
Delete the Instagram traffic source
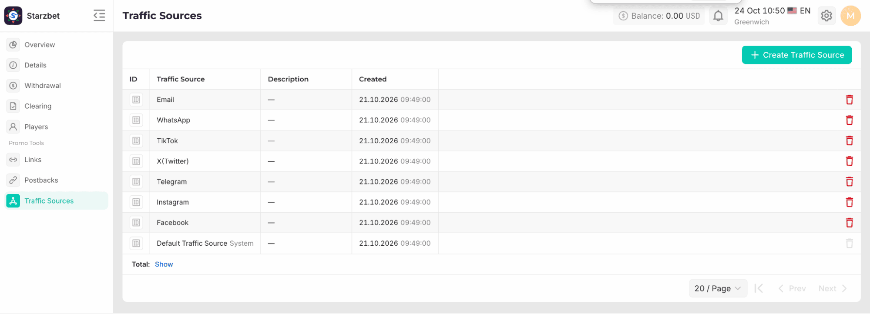click(849, 202)
